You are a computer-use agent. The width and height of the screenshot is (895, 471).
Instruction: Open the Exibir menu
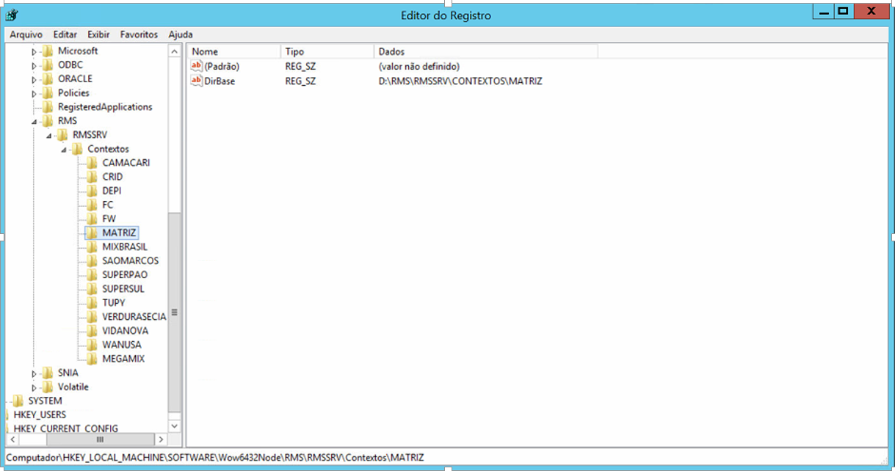point(98,34)
